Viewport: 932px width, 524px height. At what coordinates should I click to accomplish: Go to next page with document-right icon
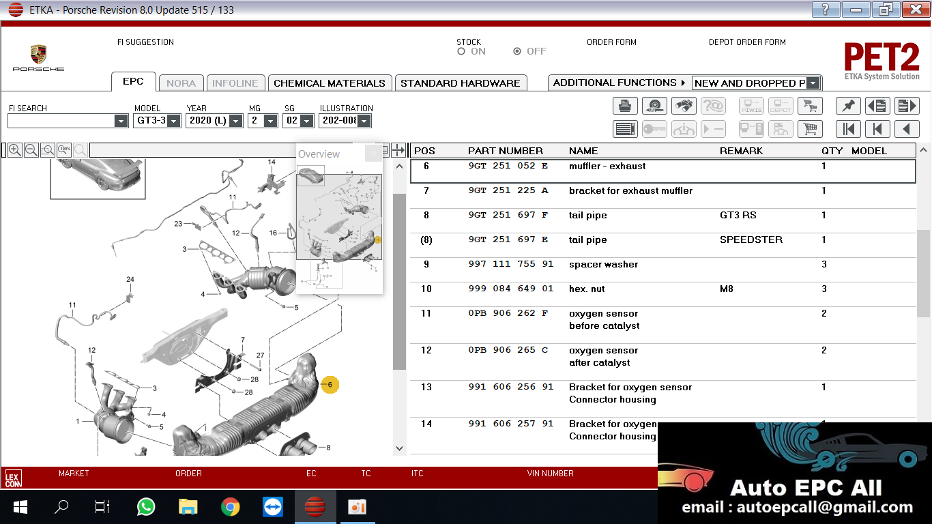[907, 106]
